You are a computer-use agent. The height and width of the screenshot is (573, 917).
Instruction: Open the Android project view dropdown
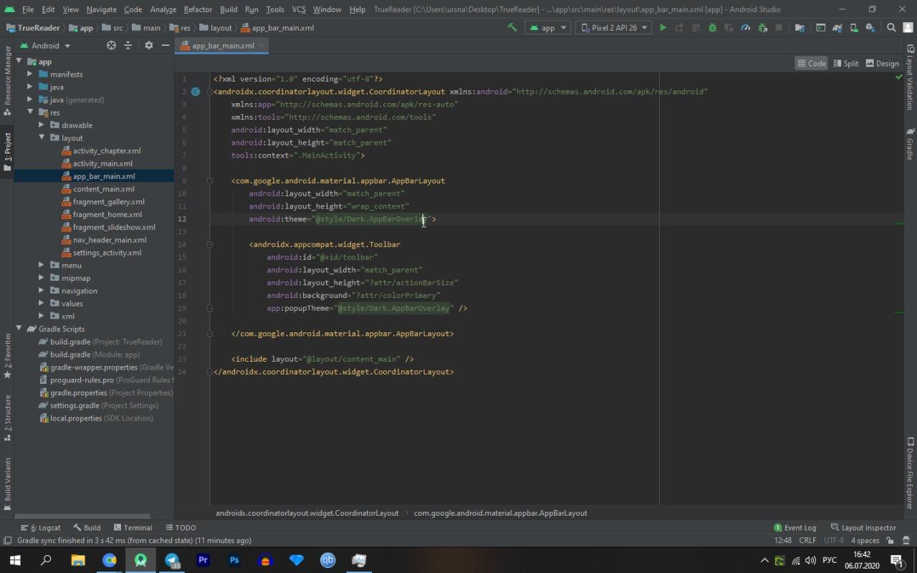point(44,45)
